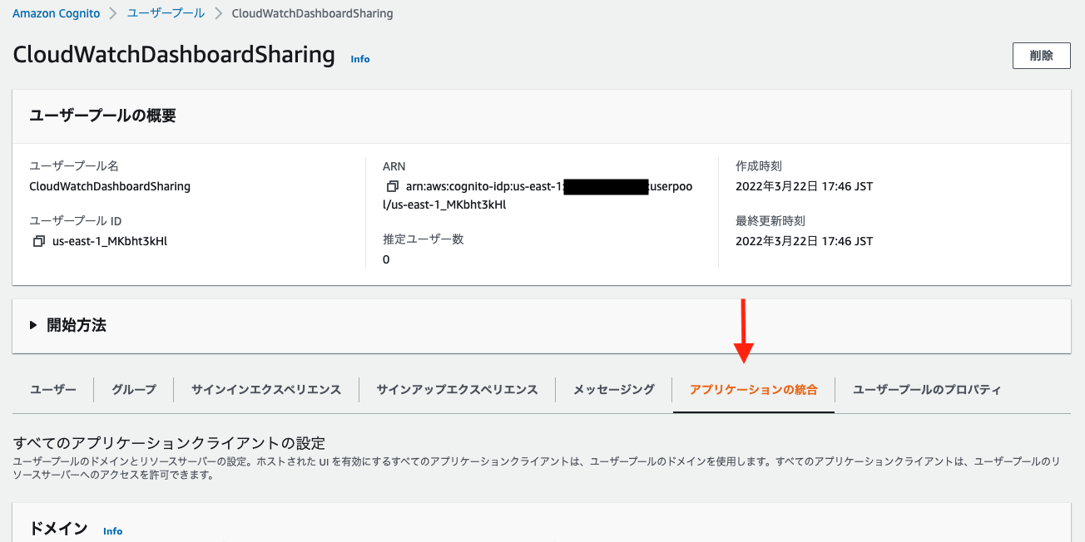Click the user pool ID text us-east-1_MKbht3kHl

pyautogui.click(x=110, y=242)
